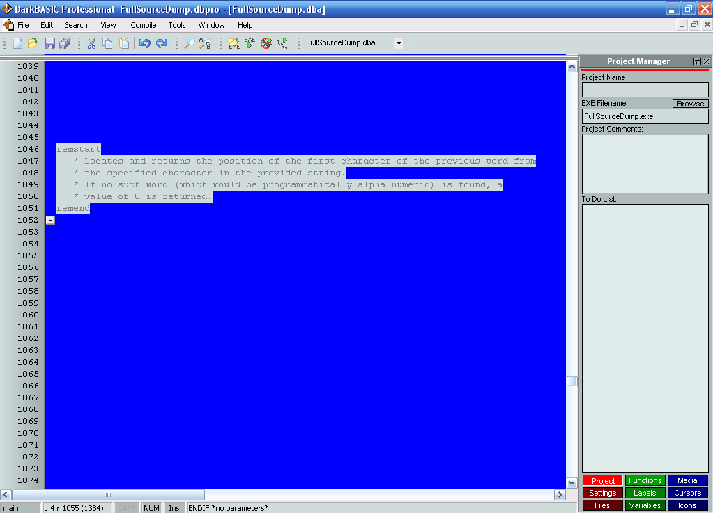Switch to the Labels tab

[645, 493]
